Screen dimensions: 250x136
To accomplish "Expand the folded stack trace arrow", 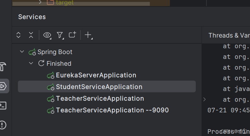I will coord(204,99).
